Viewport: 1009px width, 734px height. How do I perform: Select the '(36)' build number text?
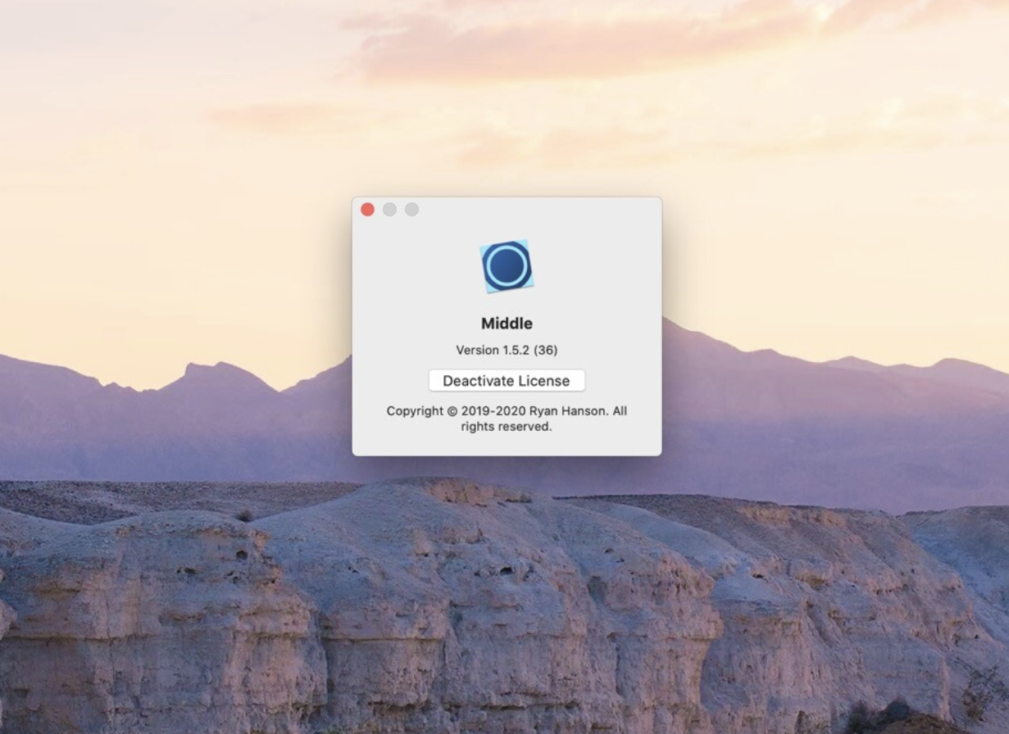click(547, 349)
